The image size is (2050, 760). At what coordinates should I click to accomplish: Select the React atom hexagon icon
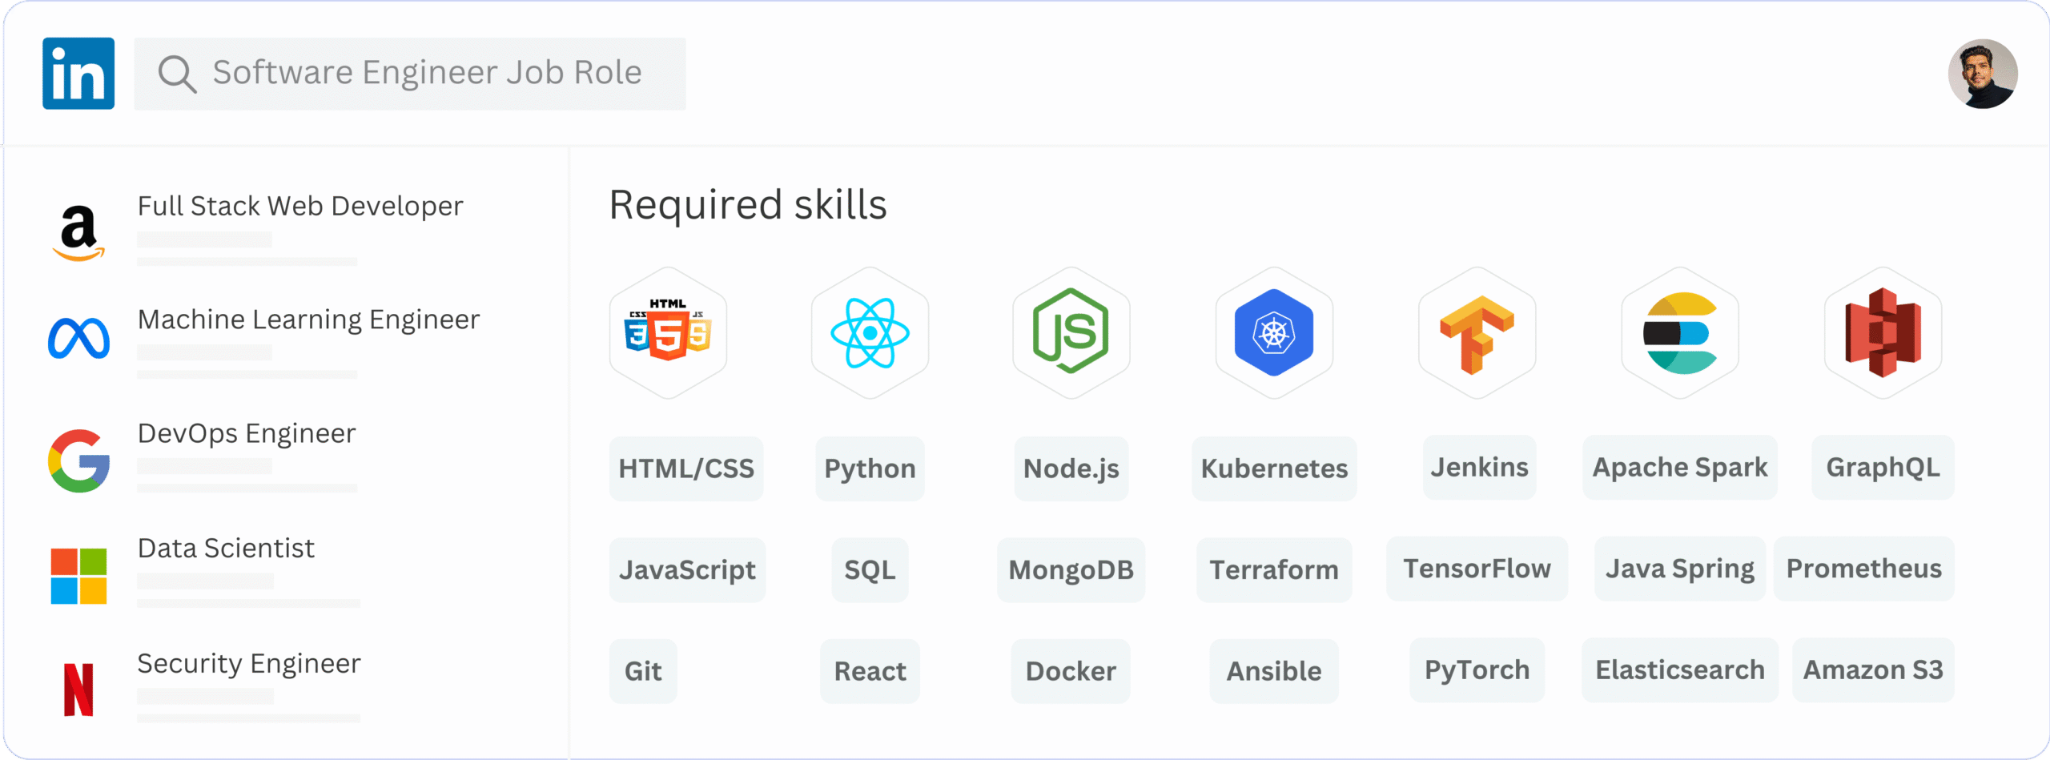tap(870, 333)
